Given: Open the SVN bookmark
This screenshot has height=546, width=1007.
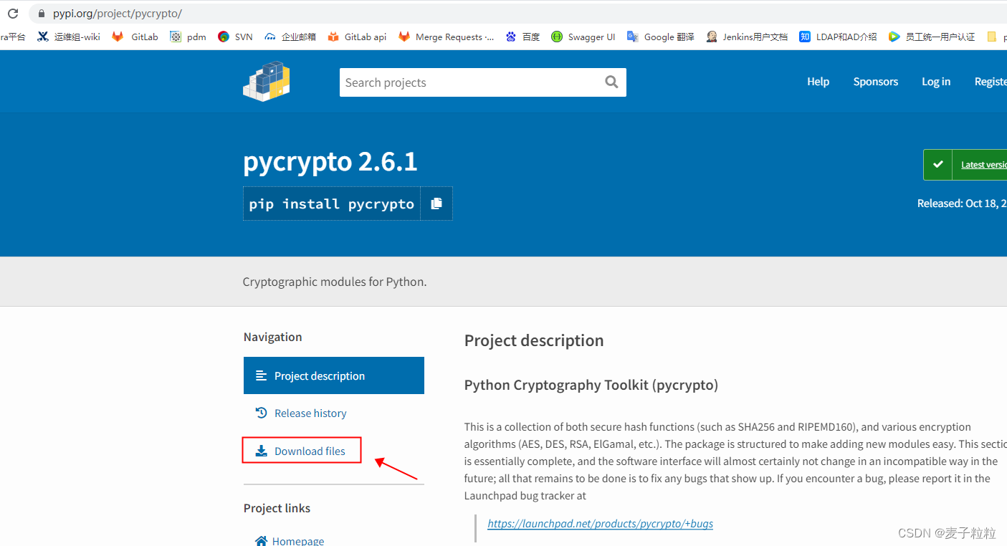Looking at the screenshot, I should (x=242, y=37).
